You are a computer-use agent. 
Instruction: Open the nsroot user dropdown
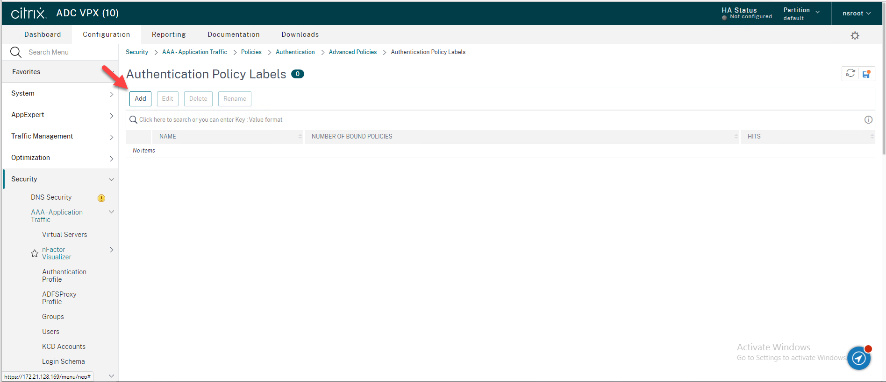856,14
